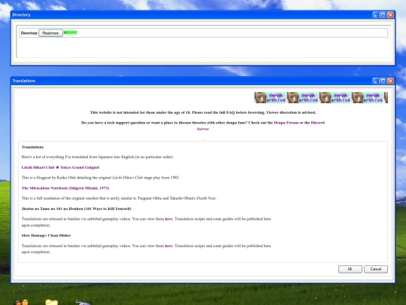Click the leftmost denpa archive banner

click(270, 97)
